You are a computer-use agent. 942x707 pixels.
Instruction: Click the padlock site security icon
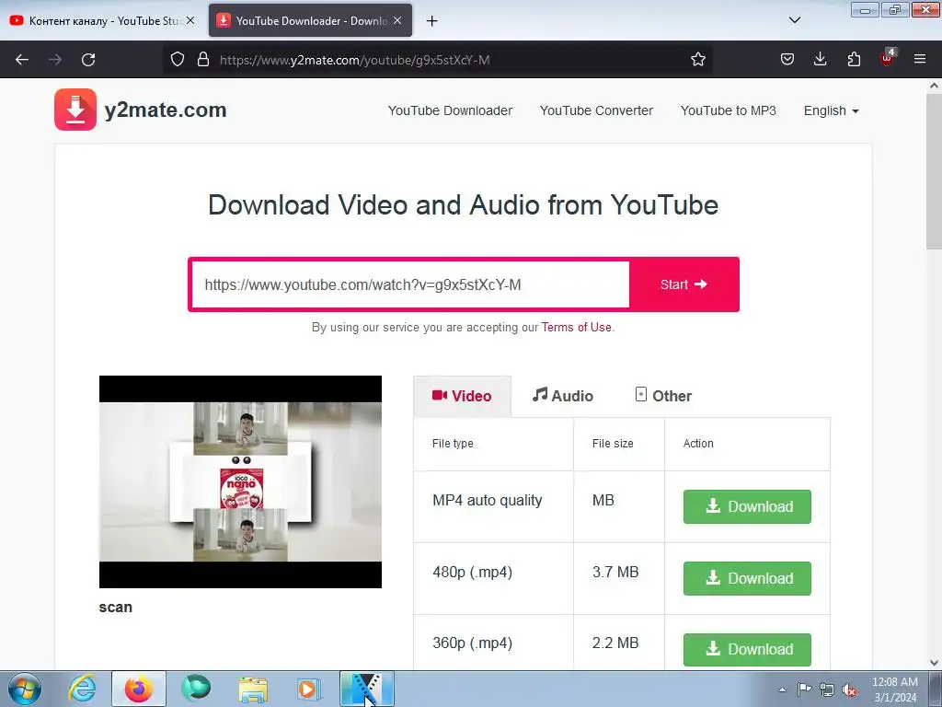tap(203, 60)
